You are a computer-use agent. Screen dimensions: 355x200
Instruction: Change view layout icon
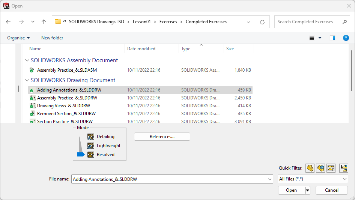coord(312,38)
